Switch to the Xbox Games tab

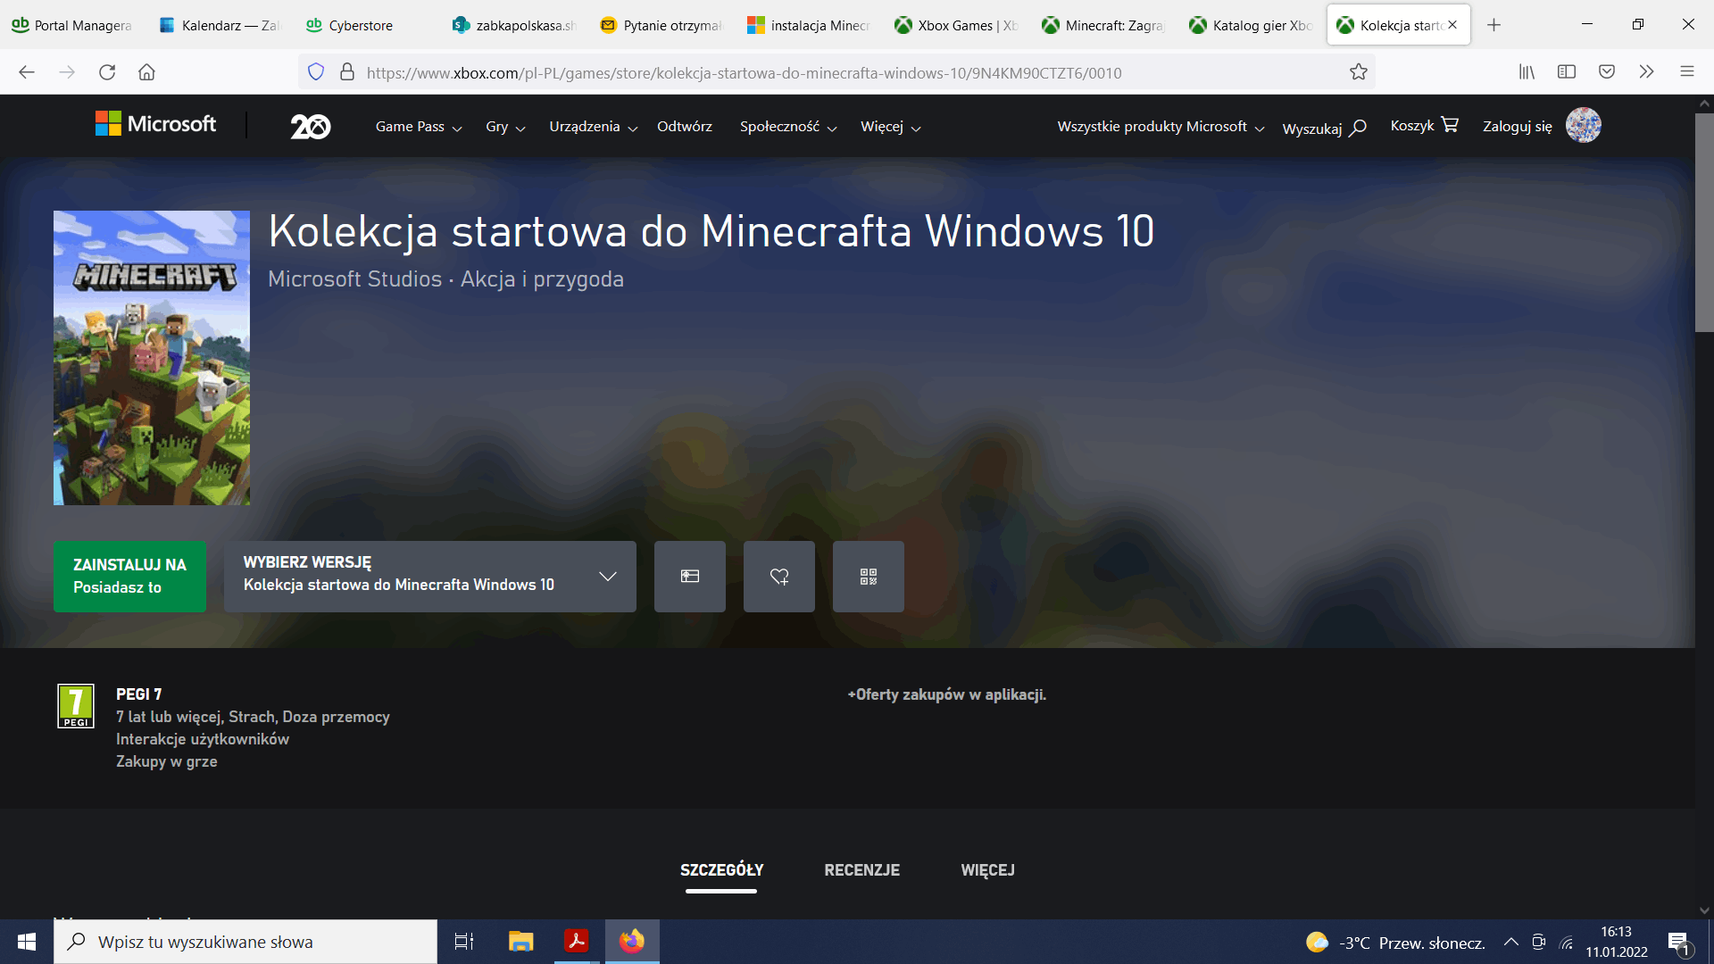957,25
